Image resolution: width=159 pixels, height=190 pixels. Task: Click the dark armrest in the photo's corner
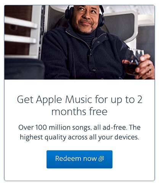[24, 69]
